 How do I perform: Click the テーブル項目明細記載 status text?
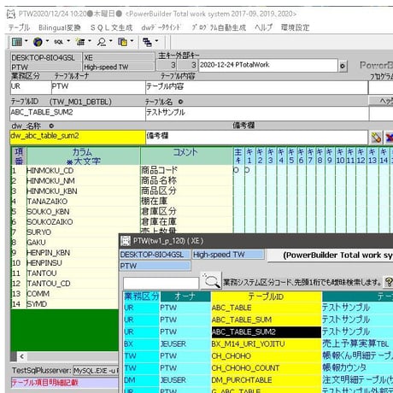pyautogui.click(x=44, y=383)
